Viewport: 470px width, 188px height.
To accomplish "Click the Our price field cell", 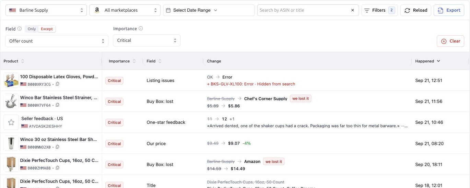I will pyautogui.click(x=156, y=143).
